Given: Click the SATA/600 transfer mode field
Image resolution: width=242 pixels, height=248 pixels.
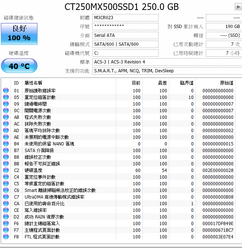Looking at the screenshot, I should pyautogui.click(x=125, y=44).
